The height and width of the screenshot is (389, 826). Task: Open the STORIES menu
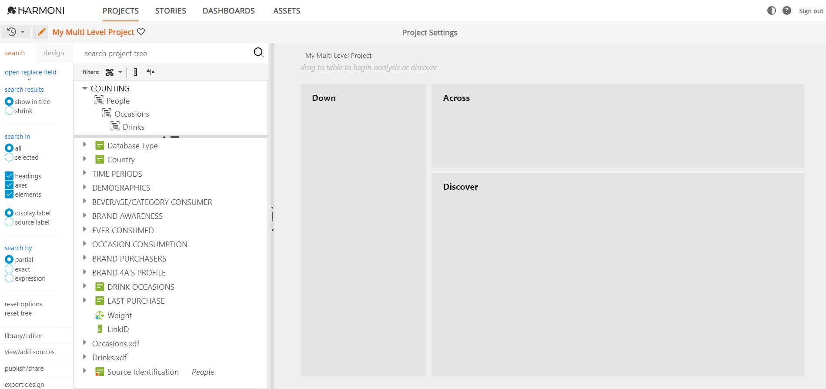pyautogui.click(x=171, y=11)
